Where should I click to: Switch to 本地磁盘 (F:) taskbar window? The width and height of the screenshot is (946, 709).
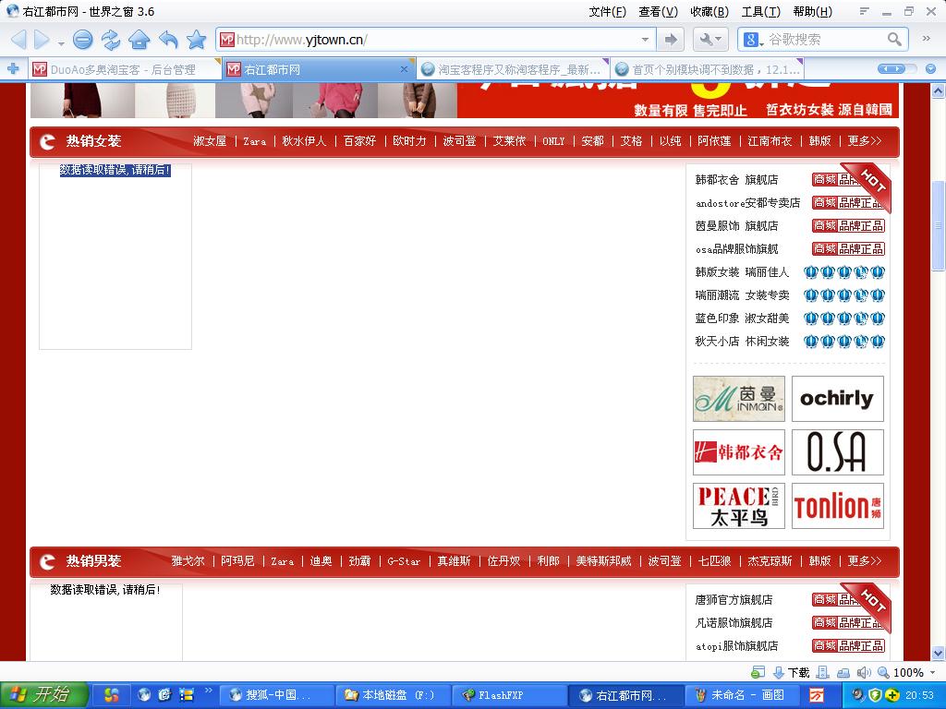[392, 695]
